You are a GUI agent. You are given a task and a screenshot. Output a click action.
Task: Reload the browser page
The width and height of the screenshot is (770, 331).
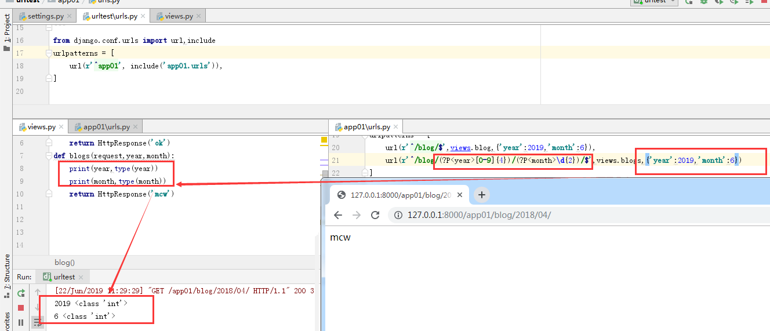(375, 215)
